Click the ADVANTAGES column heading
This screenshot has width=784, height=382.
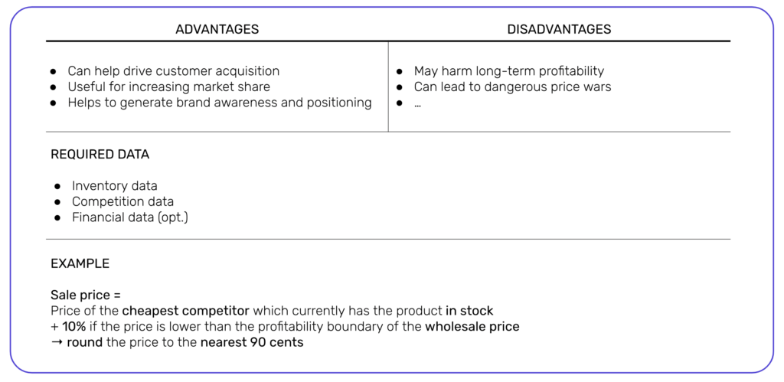[x=217, y=30]
